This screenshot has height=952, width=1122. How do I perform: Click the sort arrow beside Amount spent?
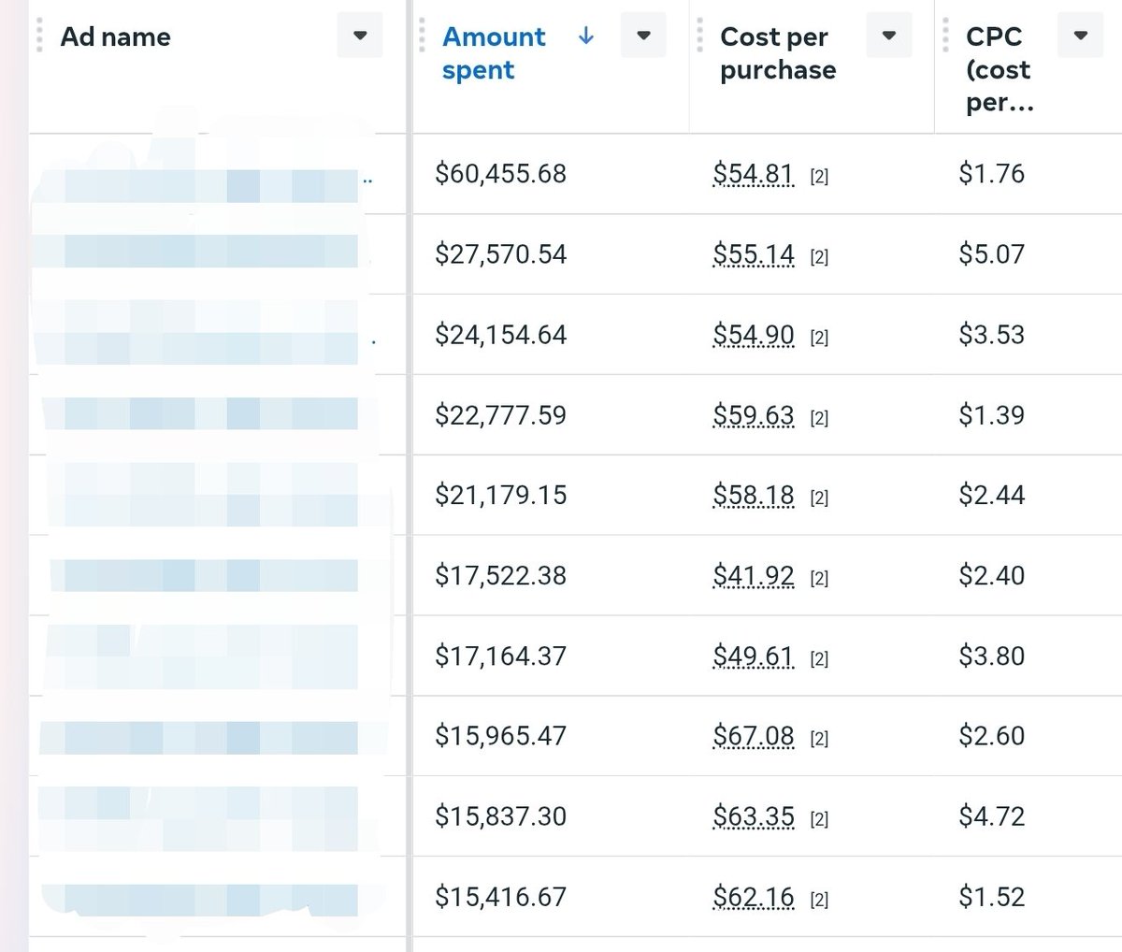[586, 36]
